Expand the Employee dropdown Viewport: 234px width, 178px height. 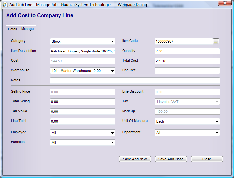point(83,133)
